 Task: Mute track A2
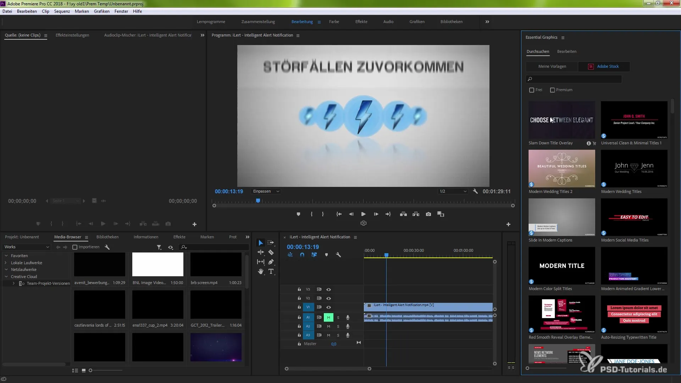click(328, 326)
